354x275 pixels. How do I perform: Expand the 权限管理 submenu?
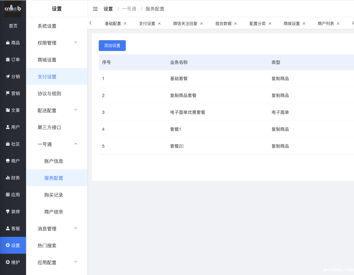coord(76,43)
